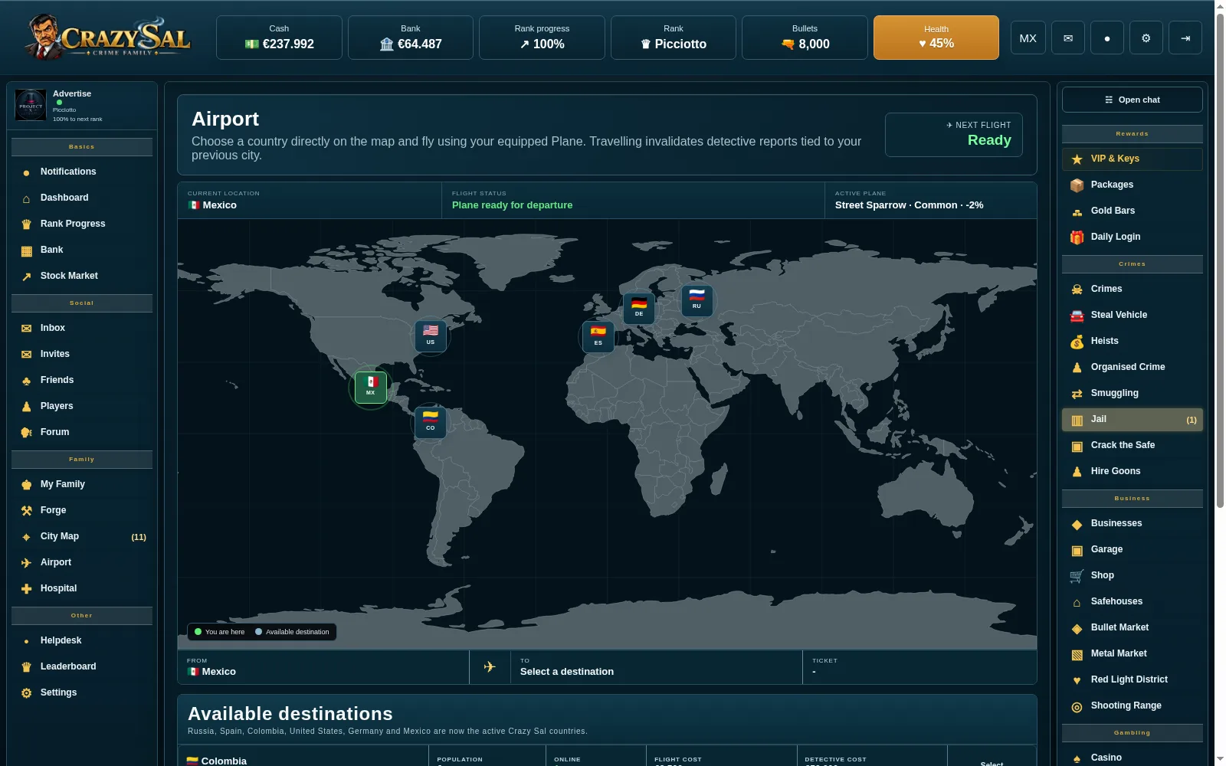Open Crack the Safe
Viewport: 1226px width, 766px height.
tap(1132, 445)
